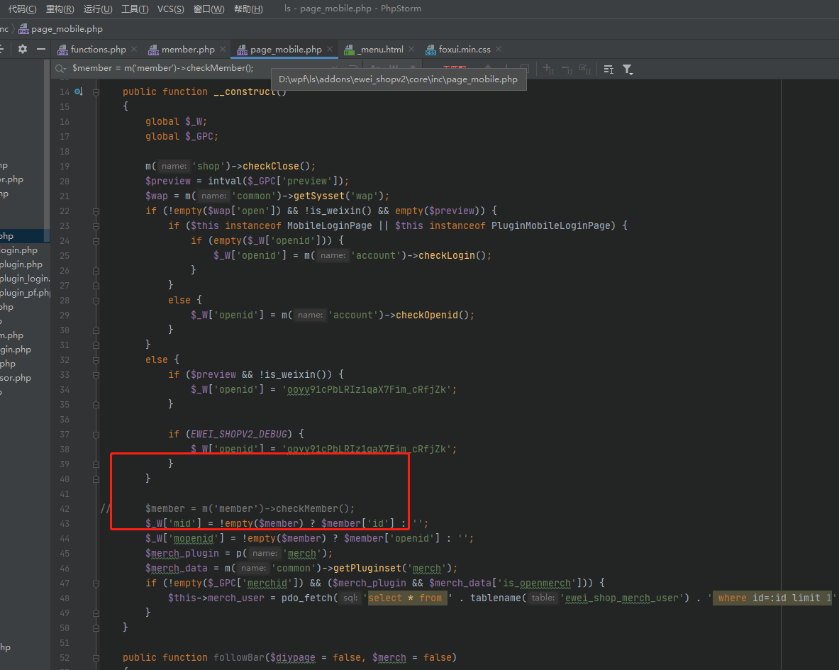
Task: Collapse followBar function fold at line 52
Action: click(96, 658)
